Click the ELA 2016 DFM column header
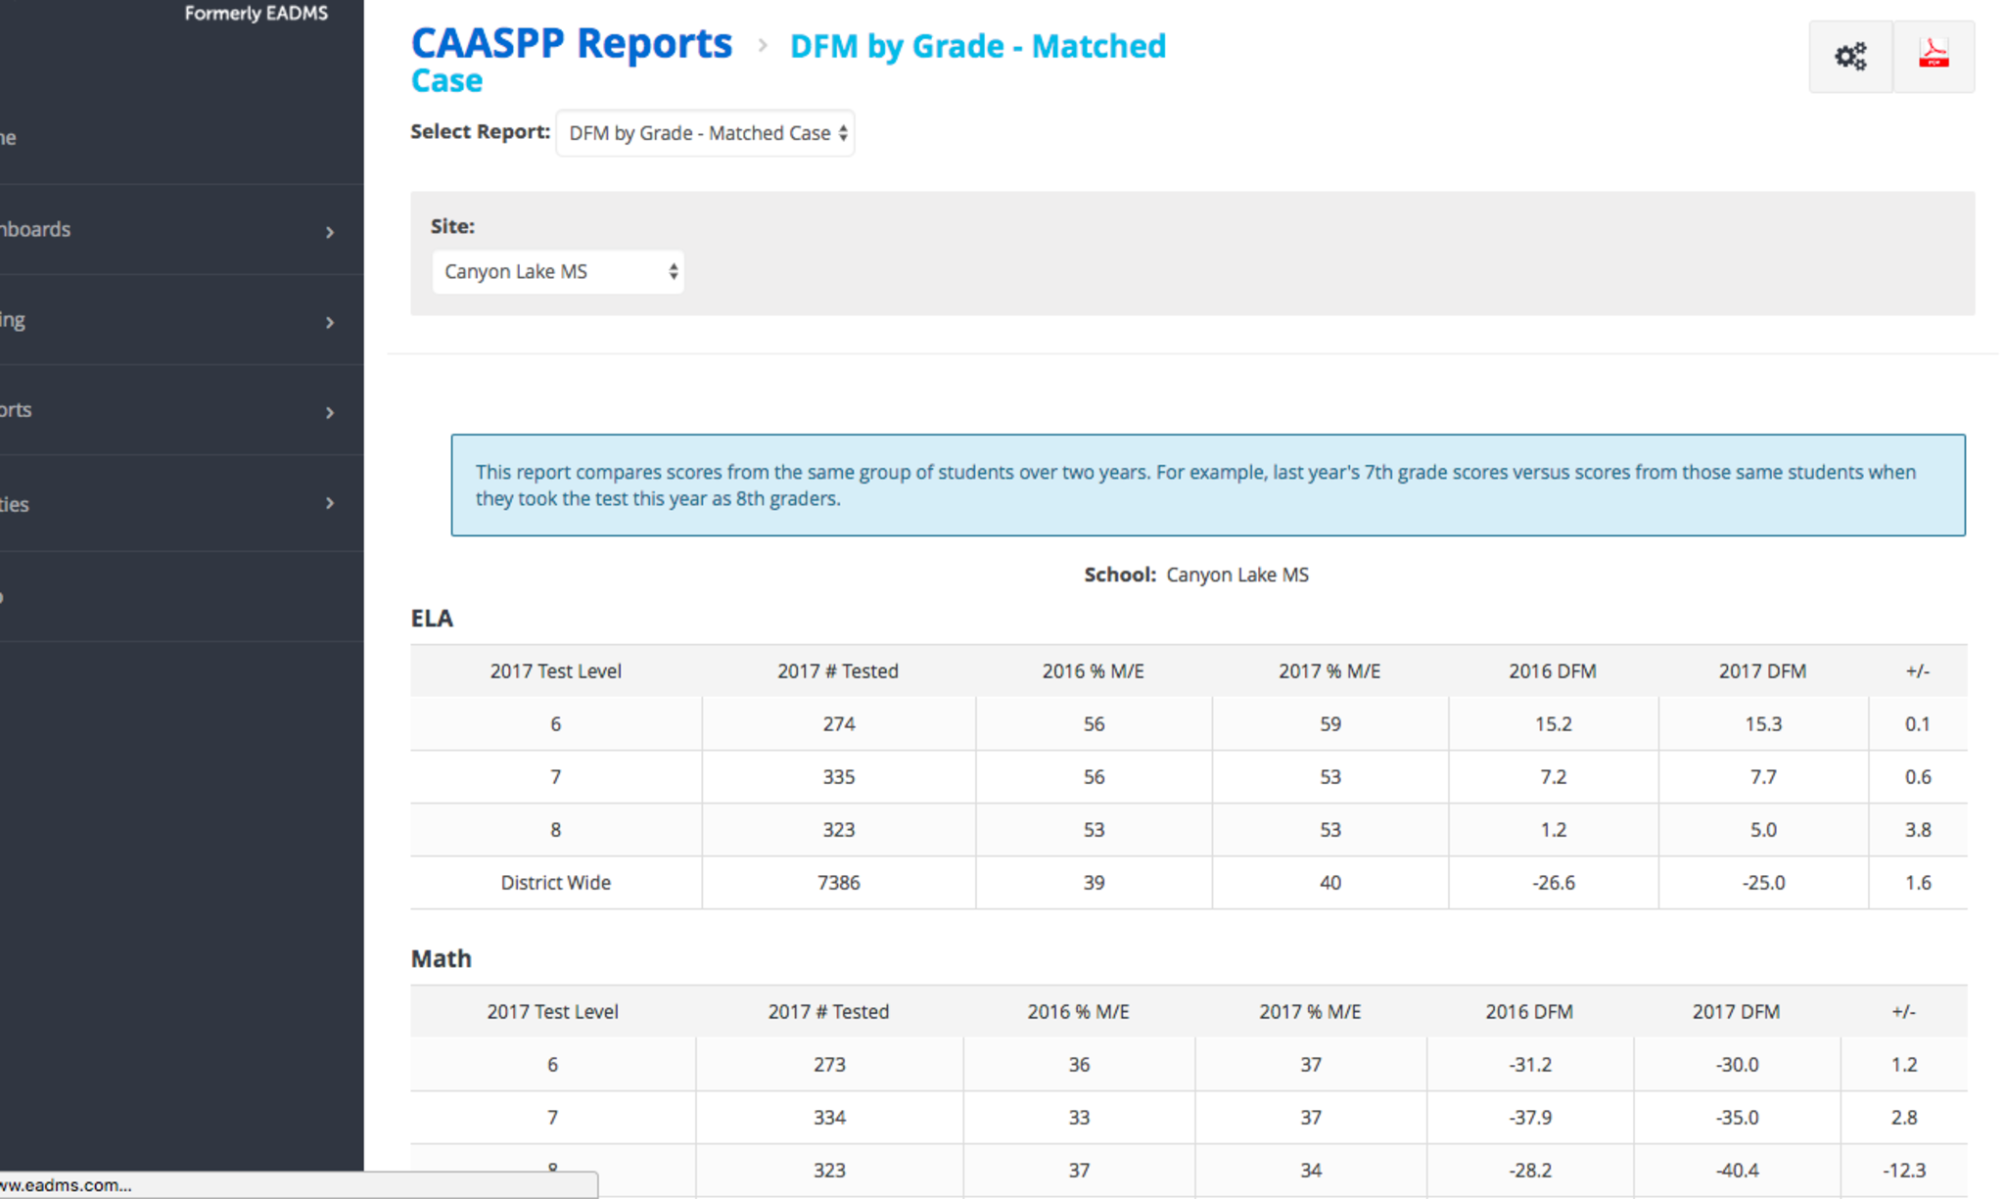 [1552, 671]
